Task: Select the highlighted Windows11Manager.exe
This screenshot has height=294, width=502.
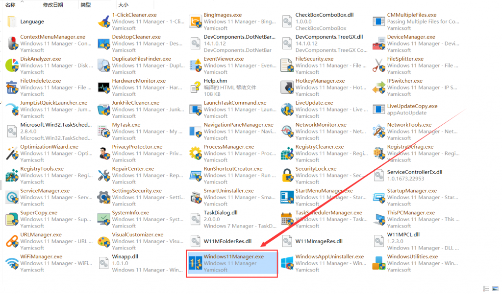Action: pyautogui.click(x=230, y=263)
